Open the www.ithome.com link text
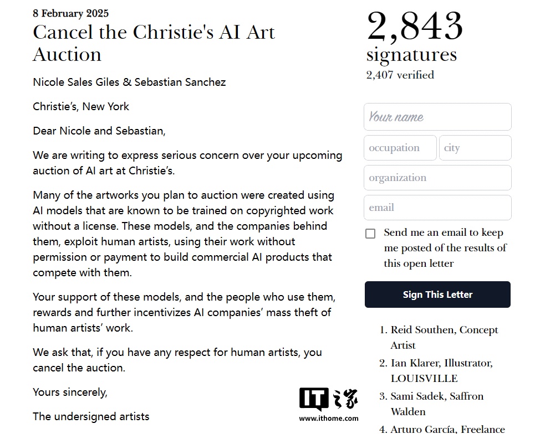Viewport: 535px width, 434px height. (329, 418)
